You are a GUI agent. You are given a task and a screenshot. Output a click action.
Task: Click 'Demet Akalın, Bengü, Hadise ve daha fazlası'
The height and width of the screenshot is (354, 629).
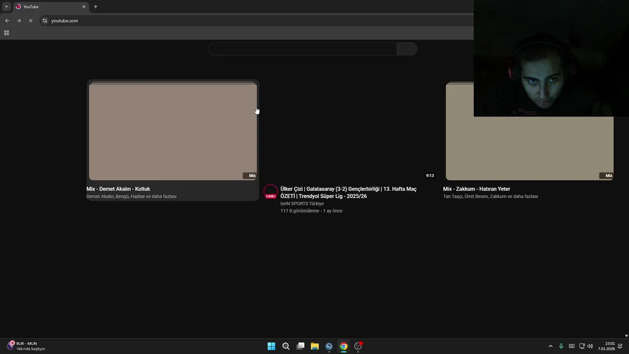(131, 196)
